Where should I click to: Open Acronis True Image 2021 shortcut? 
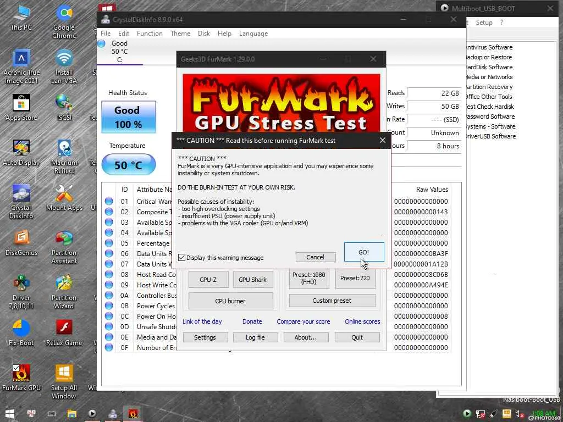[21, 68]
